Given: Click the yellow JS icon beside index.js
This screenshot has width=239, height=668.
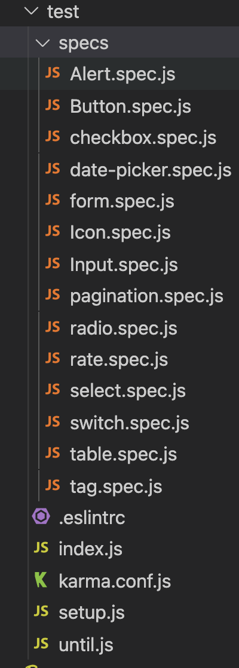Looking at the screenshot, I should 41,548.
